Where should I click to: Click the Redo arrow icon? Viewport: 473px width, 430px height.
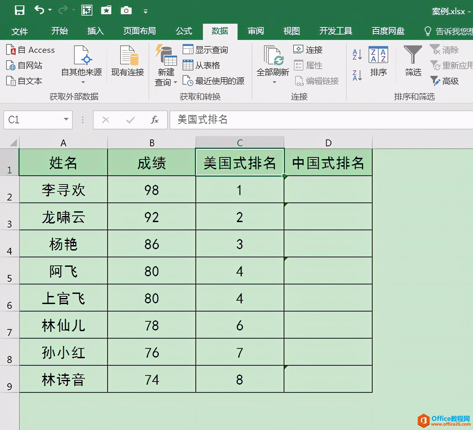pos(63,10)
